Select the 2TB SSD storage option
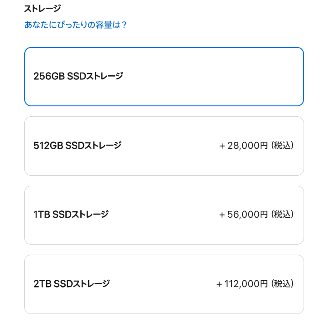Image resolution: width=320 pixels, height=324 pixels. click(x=164, y=284)
